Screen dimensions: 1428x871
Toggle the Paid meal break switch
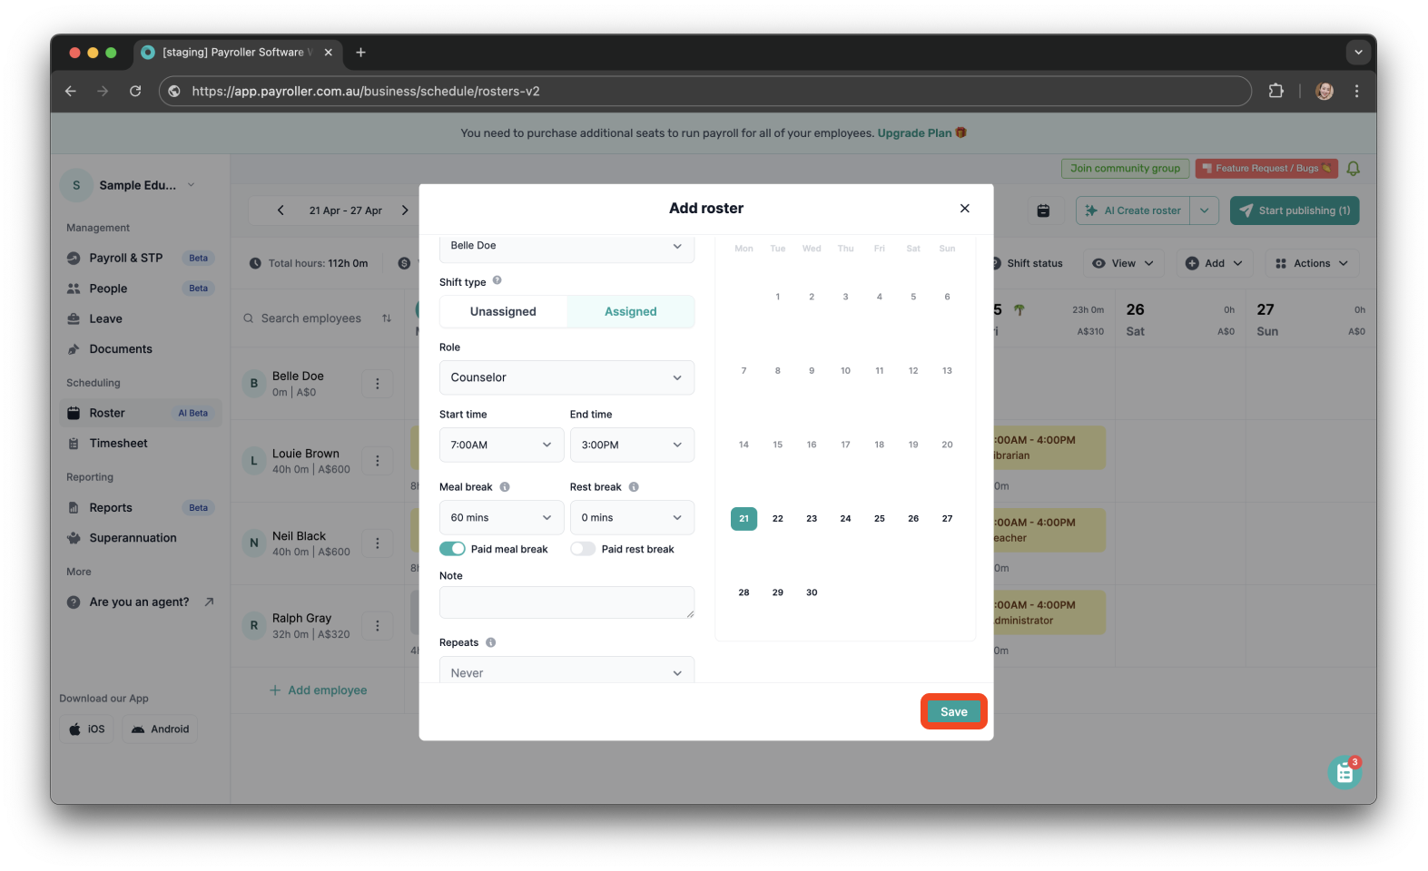click(x=452, y=549)
